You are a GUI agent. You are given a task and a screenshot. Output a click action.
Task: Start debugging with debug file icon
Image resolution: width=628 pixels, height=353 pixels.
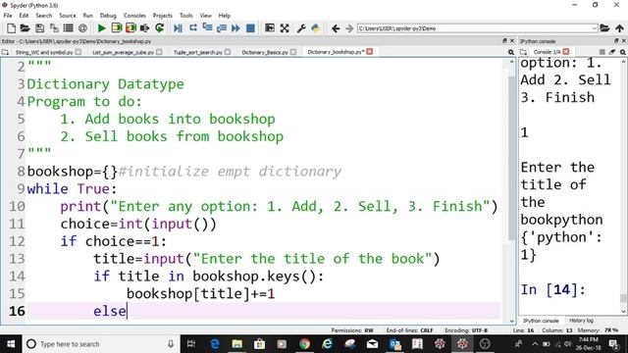click(178, 28)
